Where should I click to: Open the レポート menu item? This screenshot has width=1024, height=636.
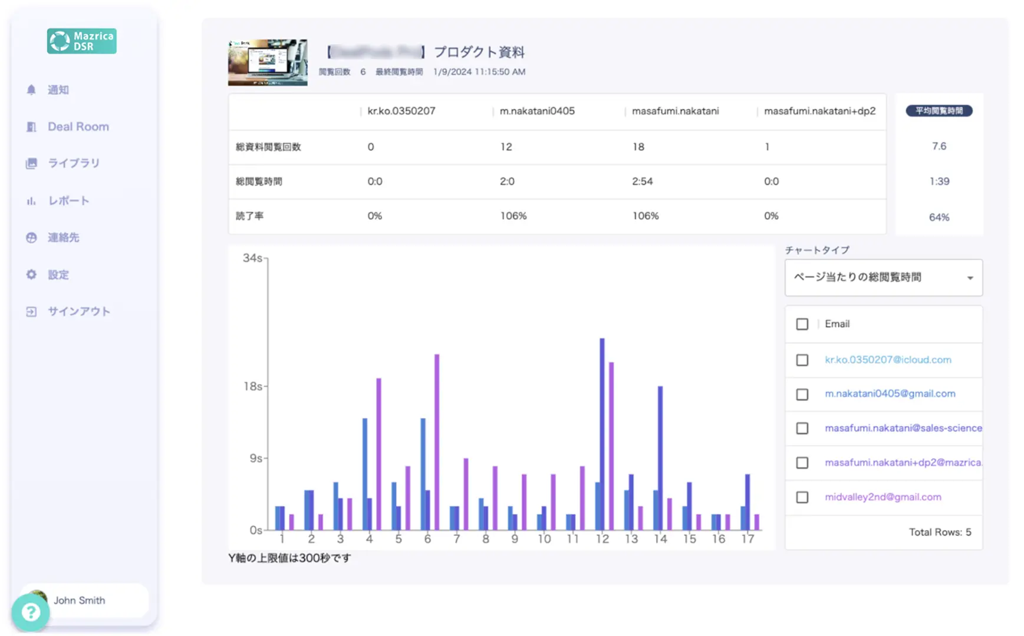click(x=68, y=201)
